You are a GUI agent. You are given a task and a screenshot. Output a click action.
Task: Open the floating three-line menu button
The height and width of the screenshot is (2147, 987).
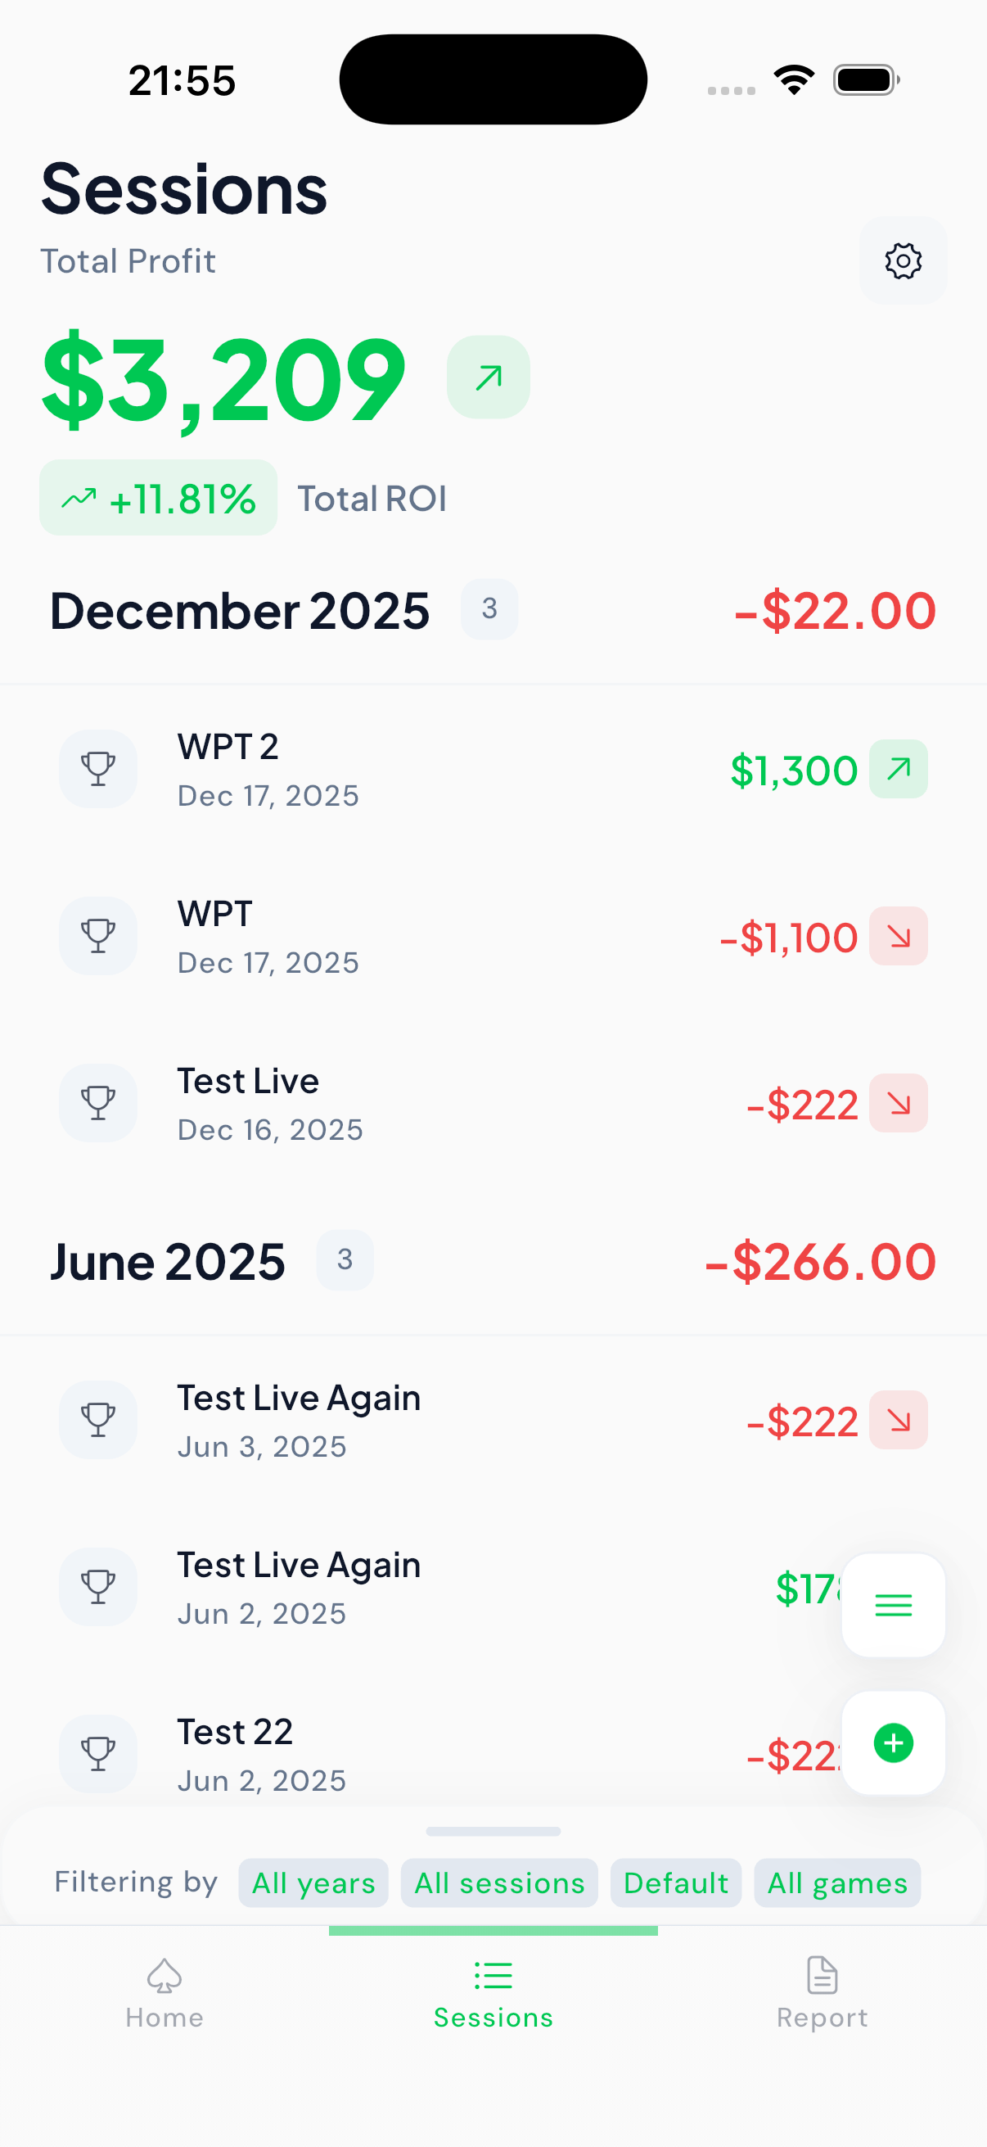tap(893, 1604)
